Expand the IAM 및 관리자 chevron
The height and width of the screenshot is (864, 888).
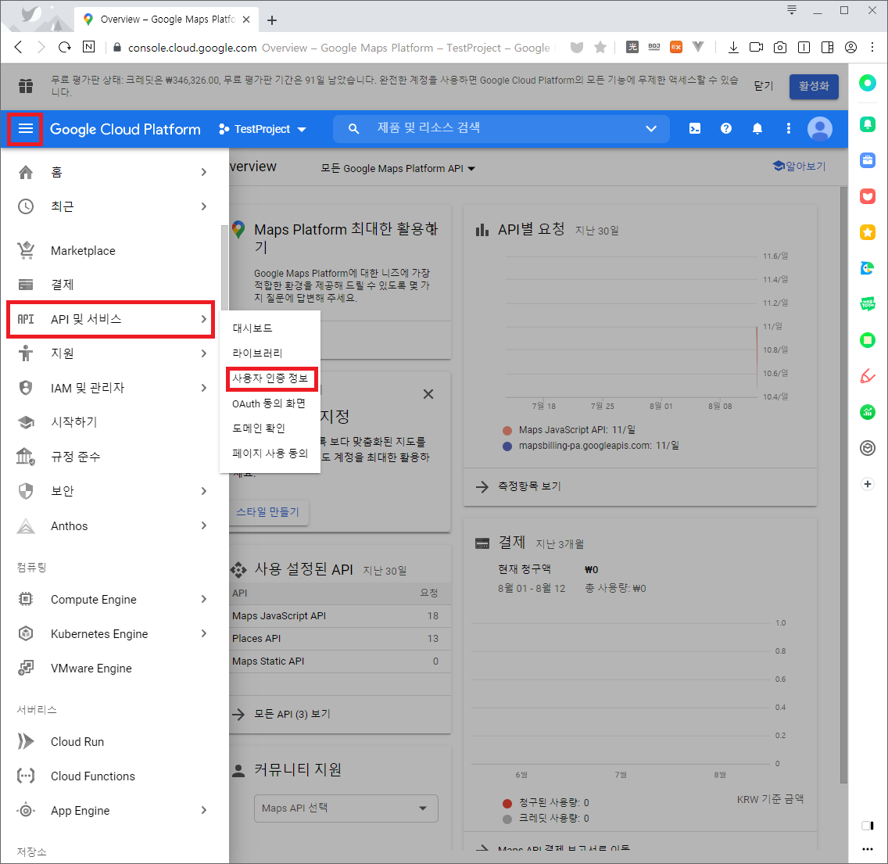tap(204, 388)
